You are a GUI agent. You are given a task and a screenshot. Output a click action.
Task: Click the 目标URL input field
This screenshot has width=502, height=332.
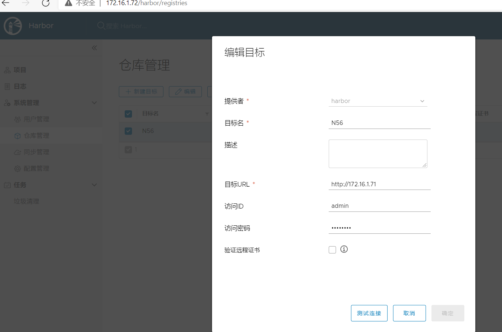(380, 184)
